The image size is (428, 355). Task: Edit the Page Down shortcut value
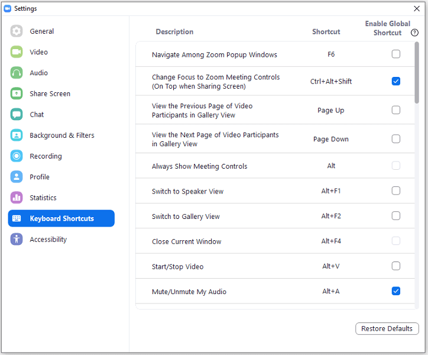(x=331, y=139)
